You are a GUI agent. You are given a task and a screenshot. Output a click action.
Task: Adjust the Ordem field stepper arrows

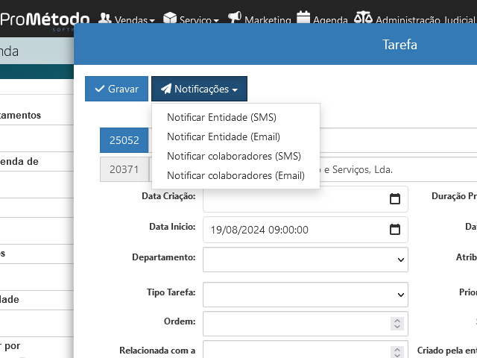click(397, 324)
